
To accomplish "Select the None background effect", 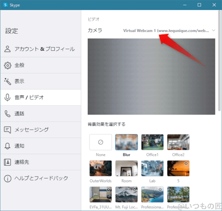I will pos(101,142).
